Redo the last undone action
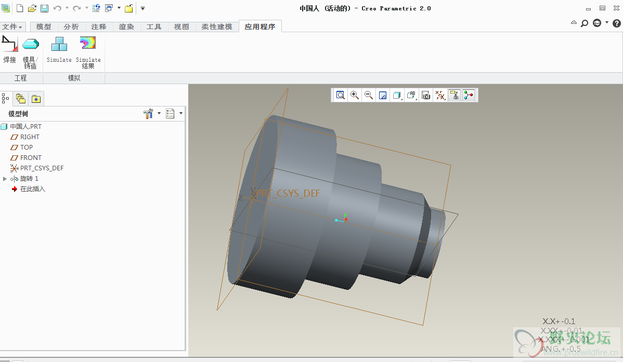 tap(76, 8)
